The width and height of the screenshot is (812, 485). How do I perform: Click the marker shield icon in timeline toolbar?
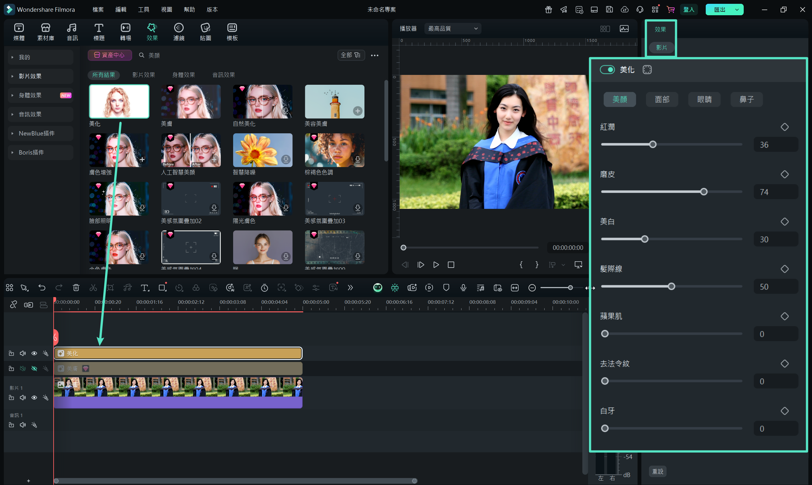tap(446, 288)
